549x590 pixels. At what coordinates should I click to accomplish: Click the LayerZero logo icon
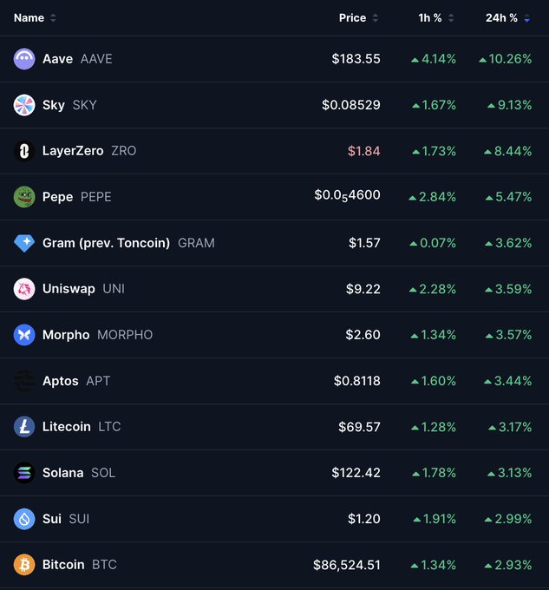[24, 151]
